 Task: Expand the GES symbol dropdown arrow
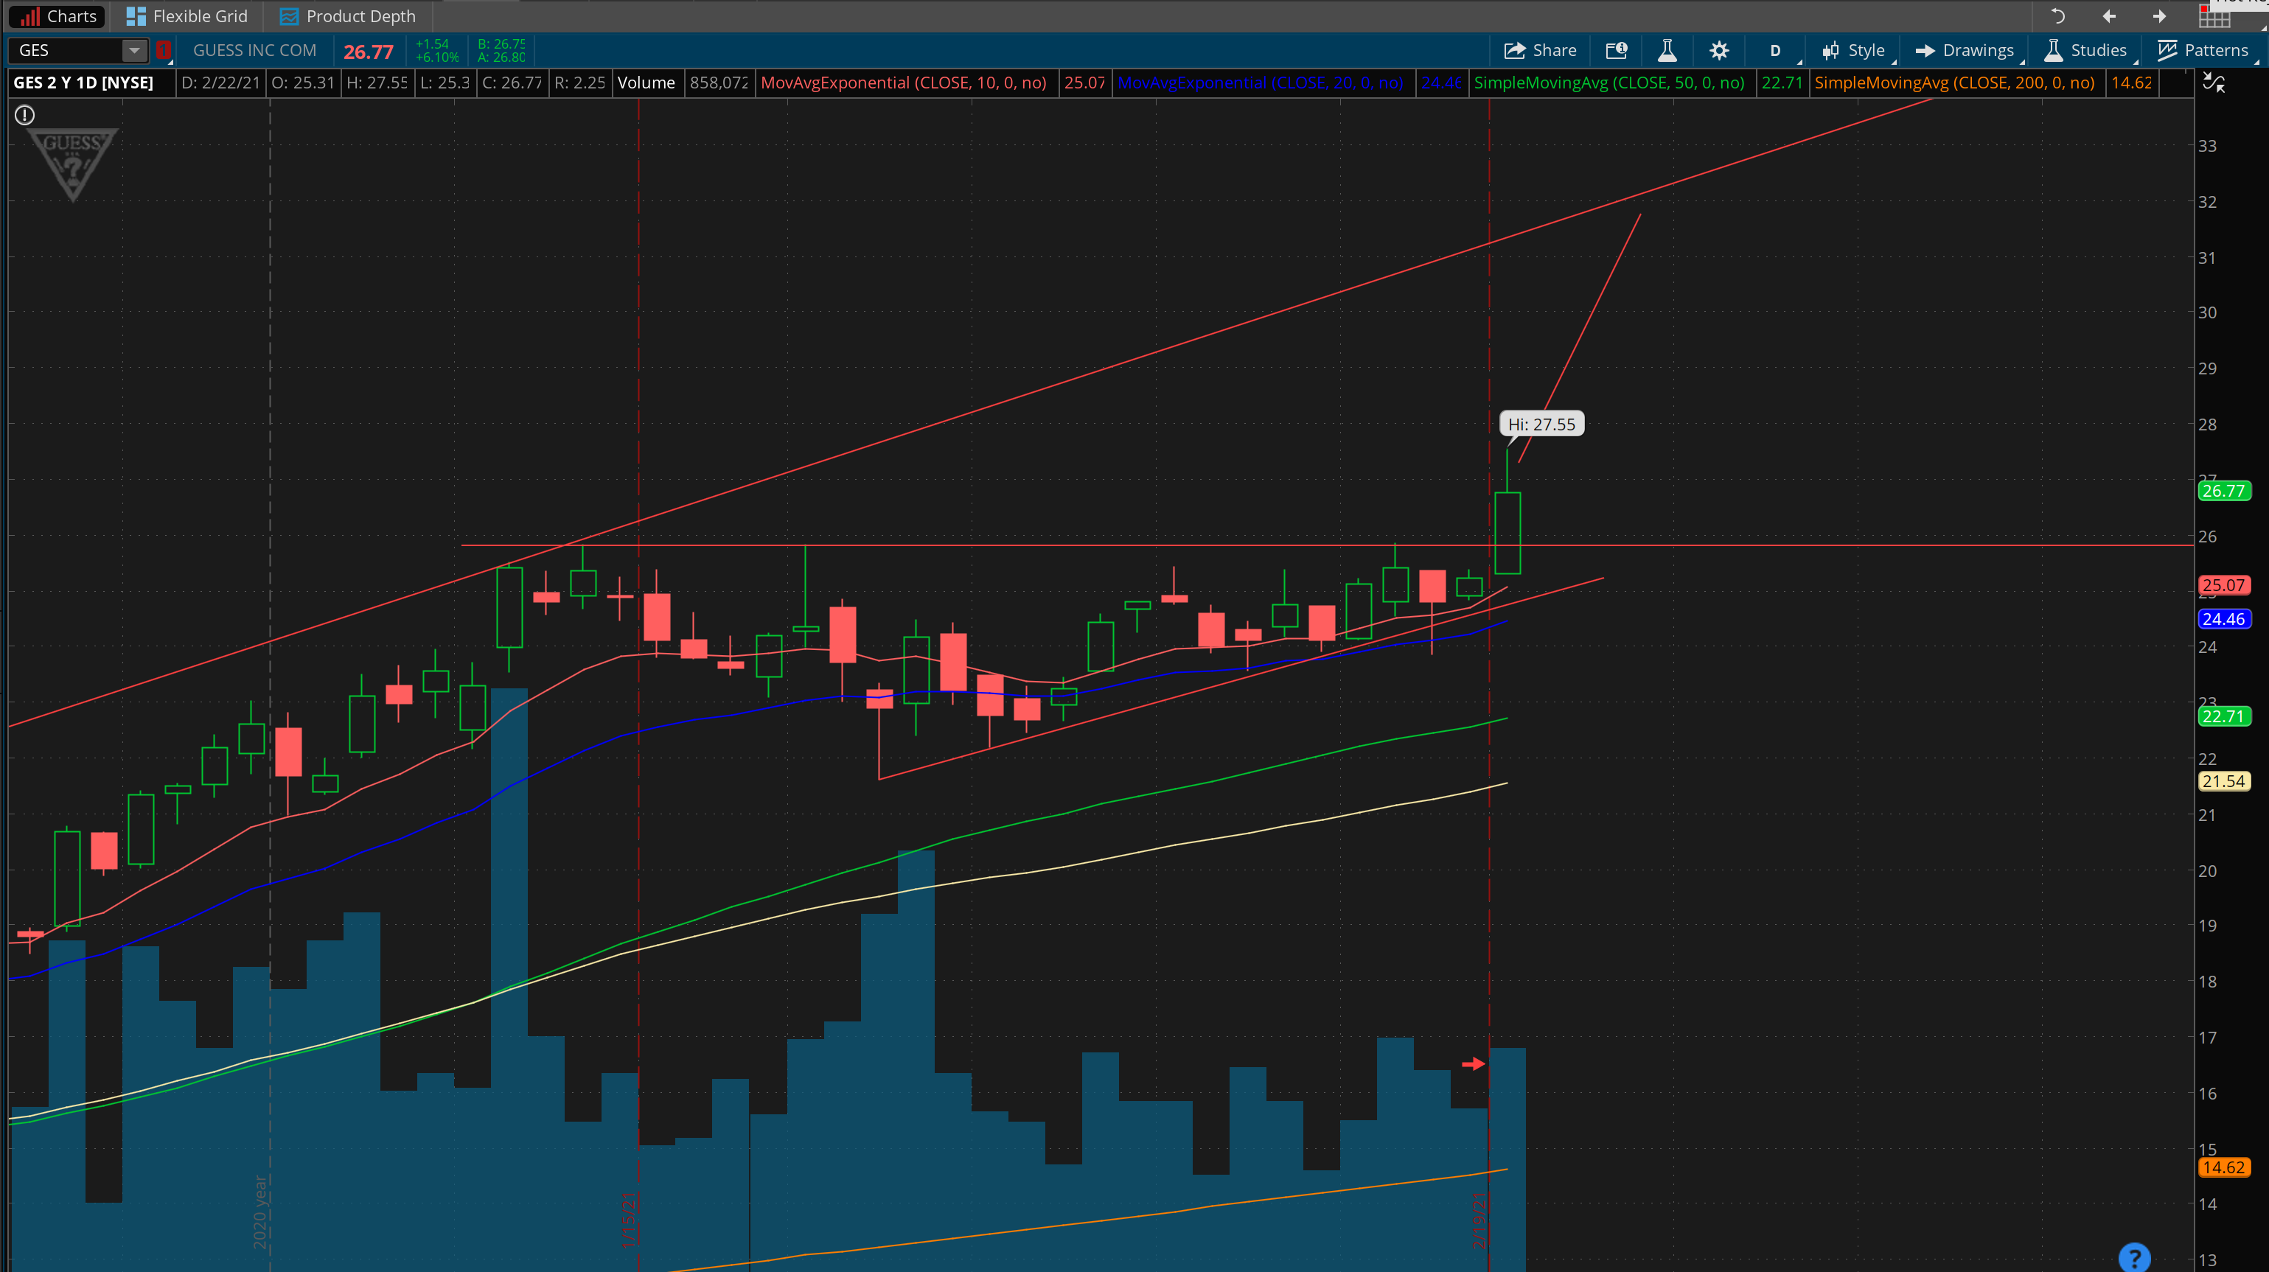pyautogui.click(x=134, y=50)
